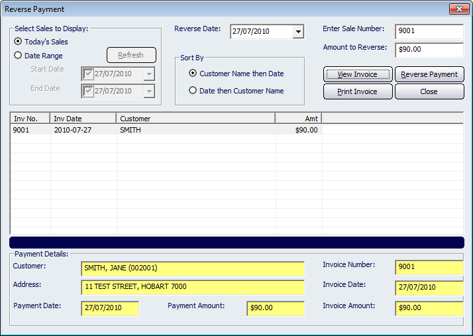Open the Start Date dropdown arrow
Image resolution: width=473 pixels, height=336 pixels.
[x=149, y=74]
